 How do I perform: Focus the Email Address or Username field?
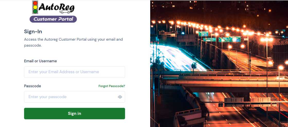pos(75,72)
